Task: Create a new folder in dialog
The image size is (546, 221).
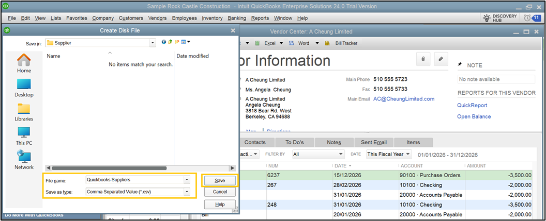Action: click(177, 42)
